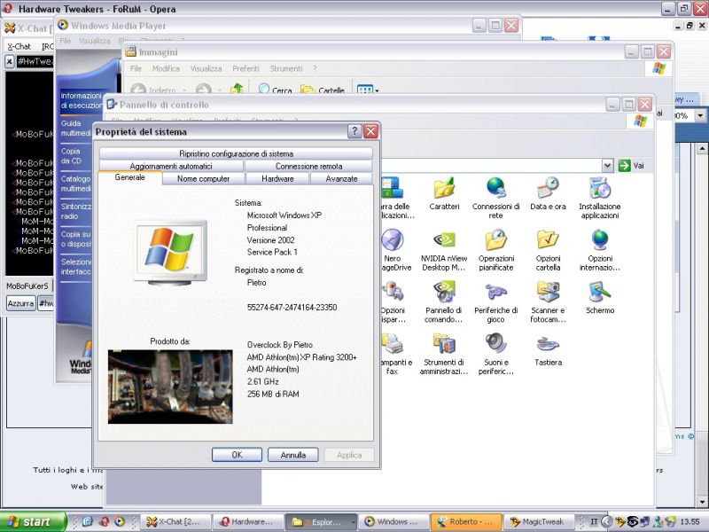Select the Aggiornamenti automatici tab
The image size is (709, 532).
pos(171,166)
